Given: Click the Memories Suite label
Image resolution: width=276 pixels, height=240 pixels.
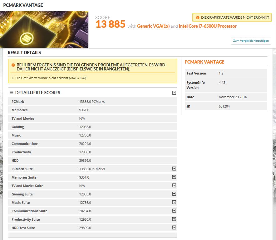Looking at the screenshot, I should [x=24, y=177].
